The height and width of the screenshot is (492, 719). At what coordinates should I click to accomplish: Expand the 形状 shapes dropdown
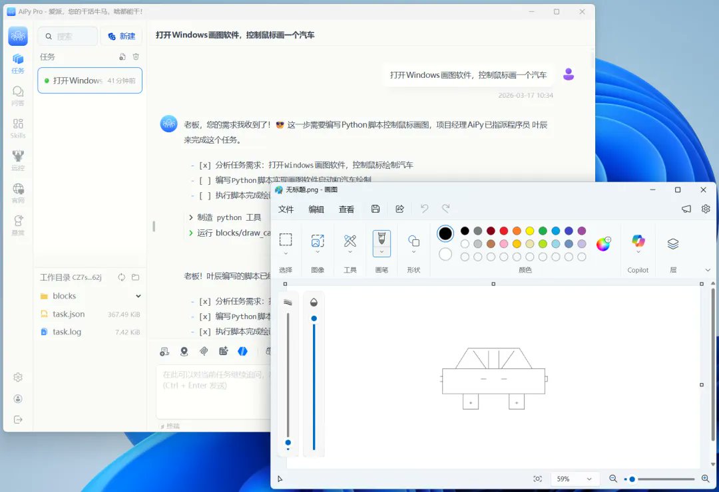[x=413, y=252]
